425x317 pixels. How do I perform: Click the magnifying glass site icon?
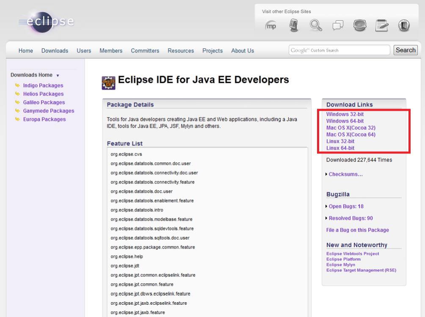coord(316,26)
